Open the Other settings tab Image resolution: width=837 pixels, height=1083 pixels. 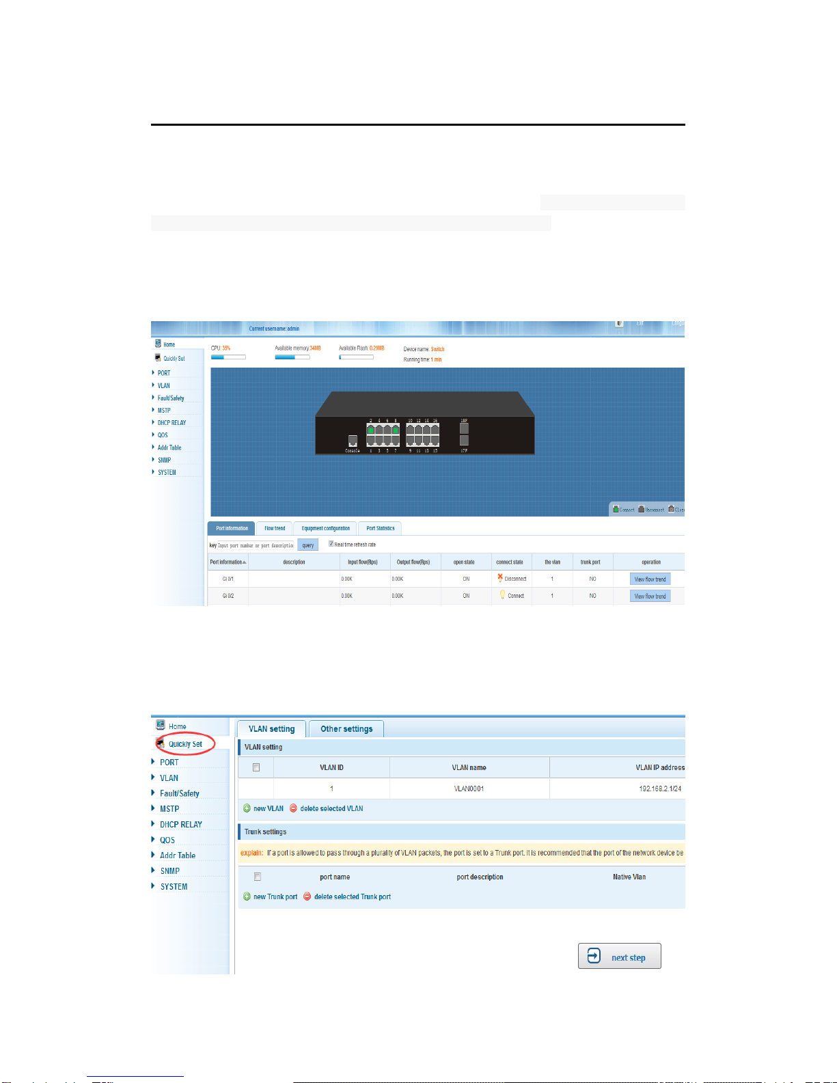[346, 728]
